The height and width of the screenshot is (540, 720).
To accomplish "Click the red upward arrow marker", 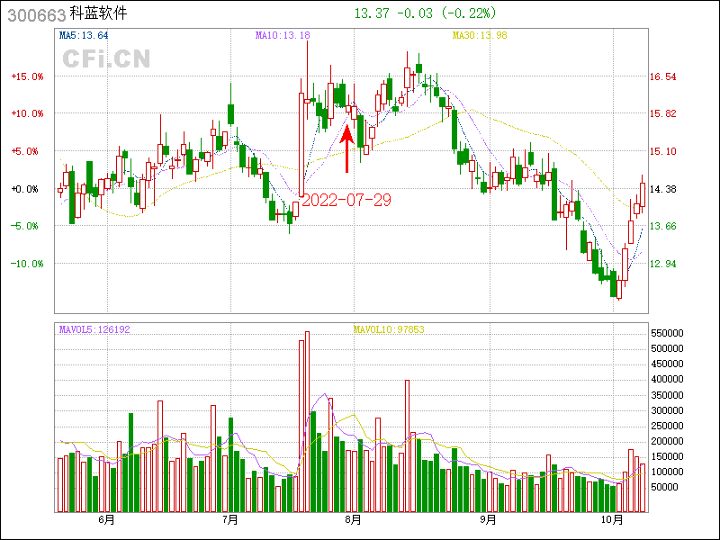I will coord(347,148).
